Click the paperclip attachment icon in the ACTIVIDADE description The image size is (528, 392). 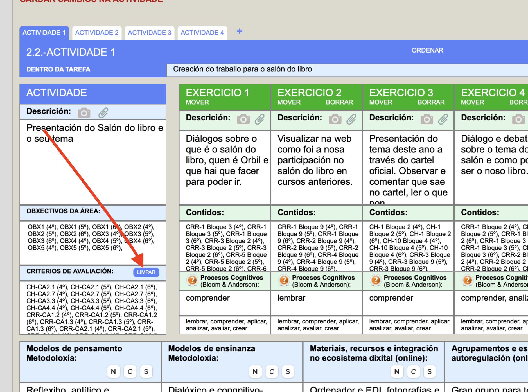pos(103,113)
